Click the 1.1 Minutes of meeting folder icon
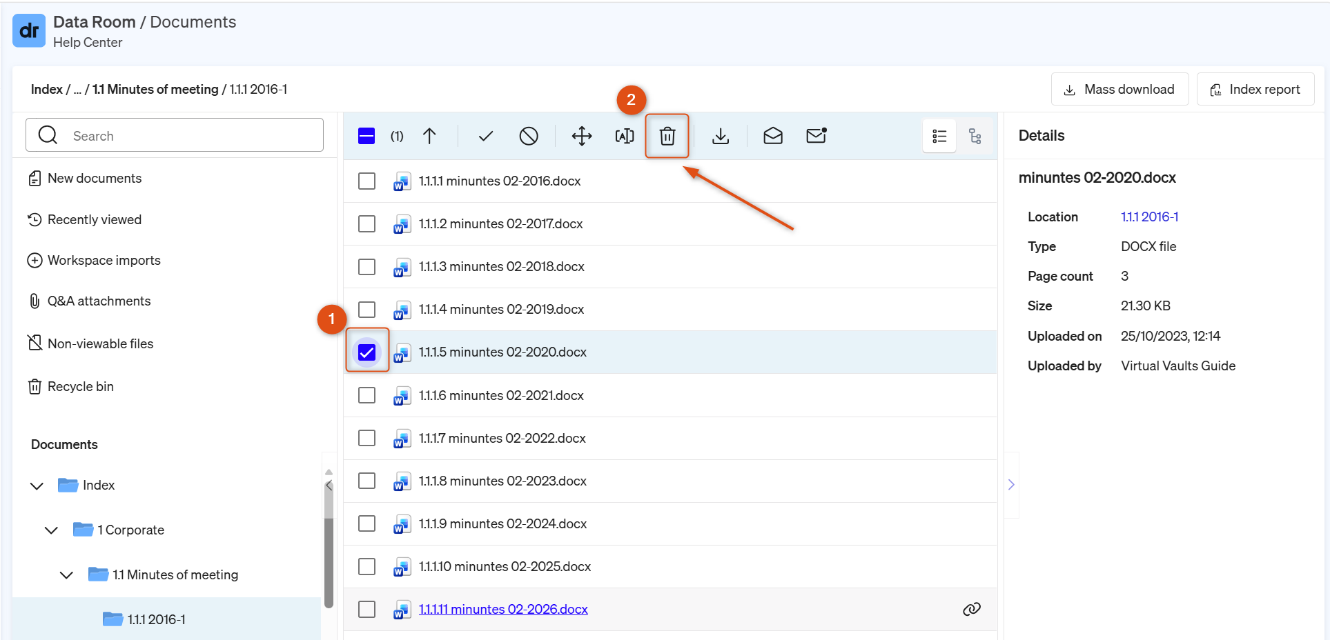This screenshot has height=640, width=1330. point(98,574)
